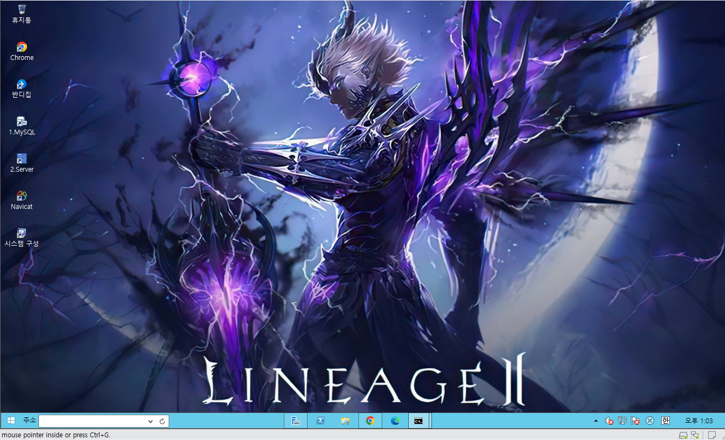Open the clock showing 오후 1:03
The image size is (725, 440).
699,421
